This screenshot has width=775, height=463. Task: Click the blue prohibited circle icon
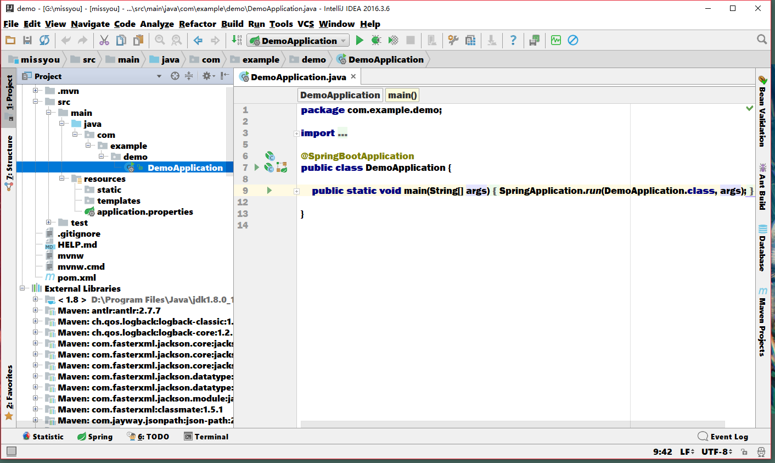(x=573, y=40)
